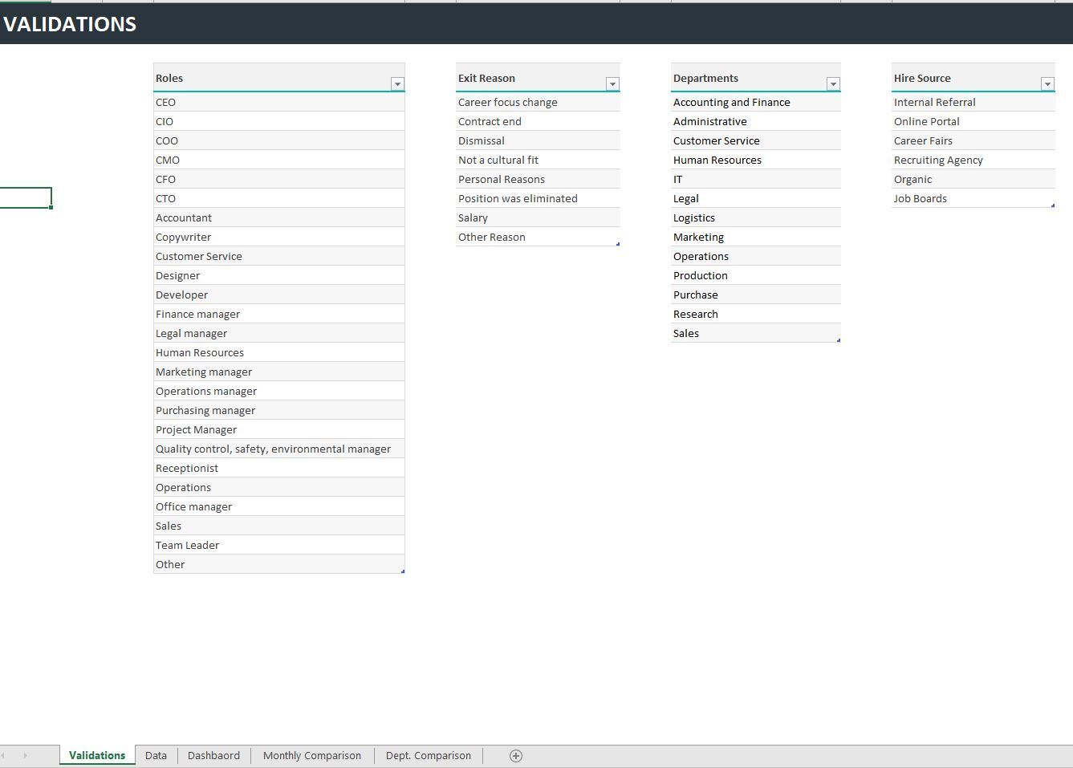Switch to the Data sheet tab

[156, 756]
